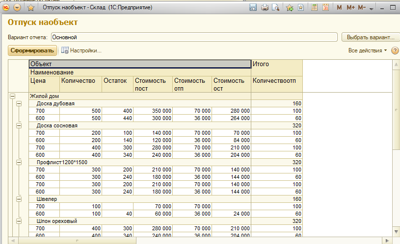Open Настройки... settings
This screenshot has width=400, height=244.
[86, 50]
